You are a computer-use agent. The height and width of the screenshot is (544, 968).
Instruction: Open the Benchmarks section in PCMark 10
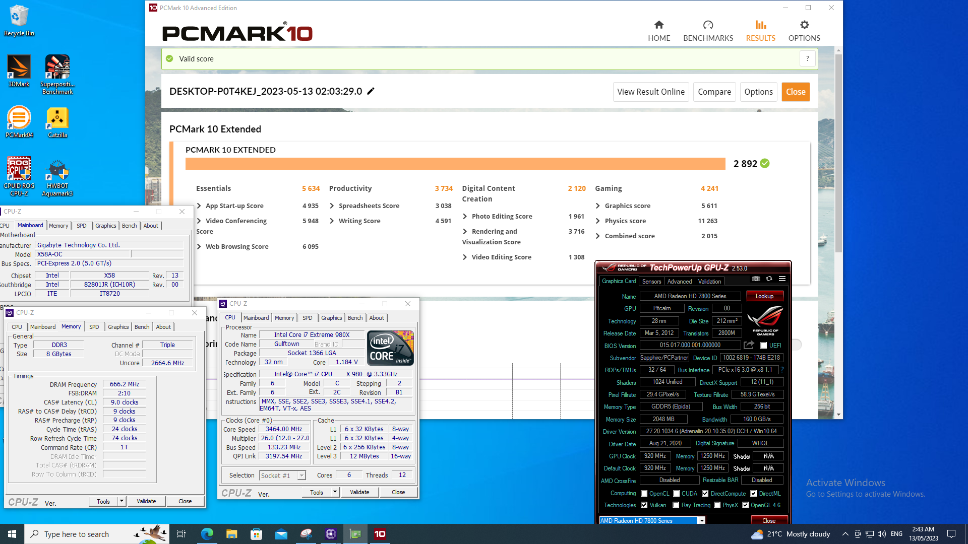coord(708,31)
